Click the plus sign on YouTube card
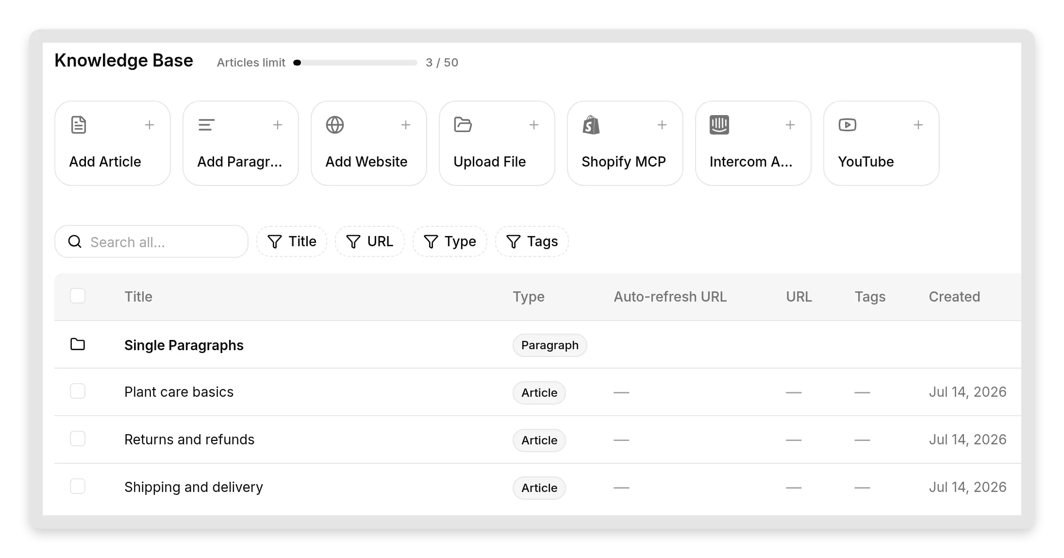This screenshot has height=558, width=1064. (x=918, y=125)
